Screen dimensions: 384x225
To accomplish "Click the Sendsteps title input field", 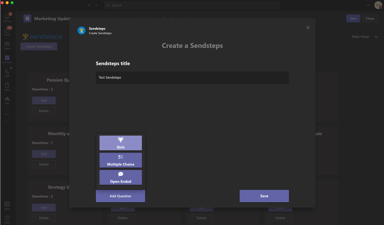I will 192,77.
